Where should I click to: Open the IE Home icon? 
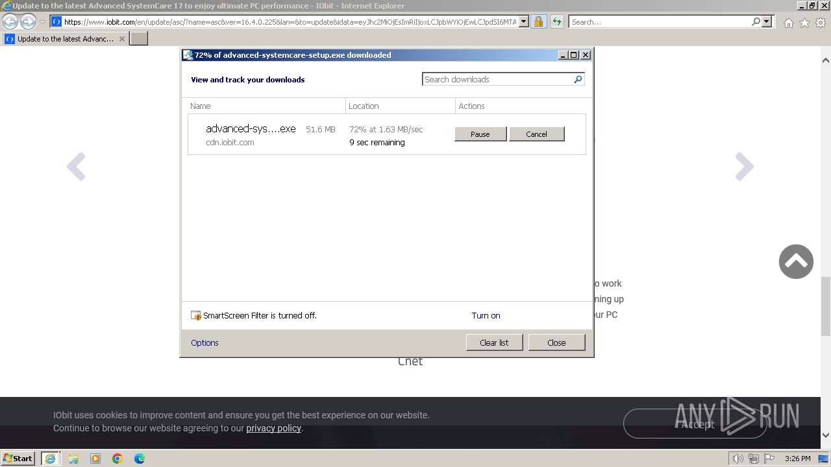pos(788,23)
